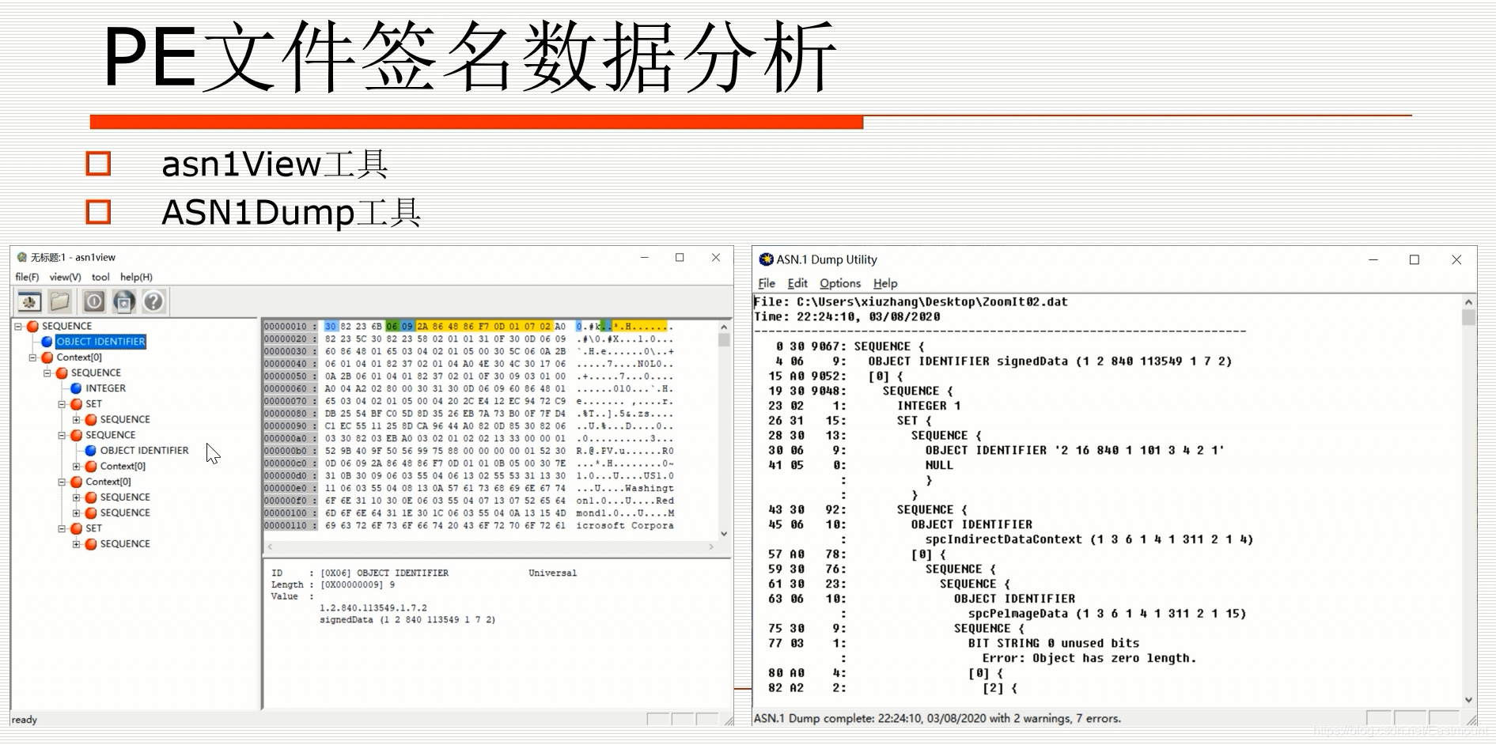
Task: Collapse the Context[0] node under the root SEQUENCE
Action: (32, 357)
